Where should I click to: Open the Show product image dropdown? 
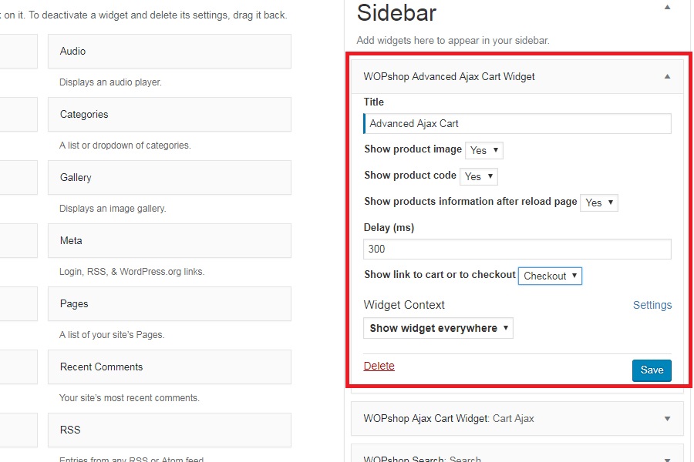coord(485,150)
